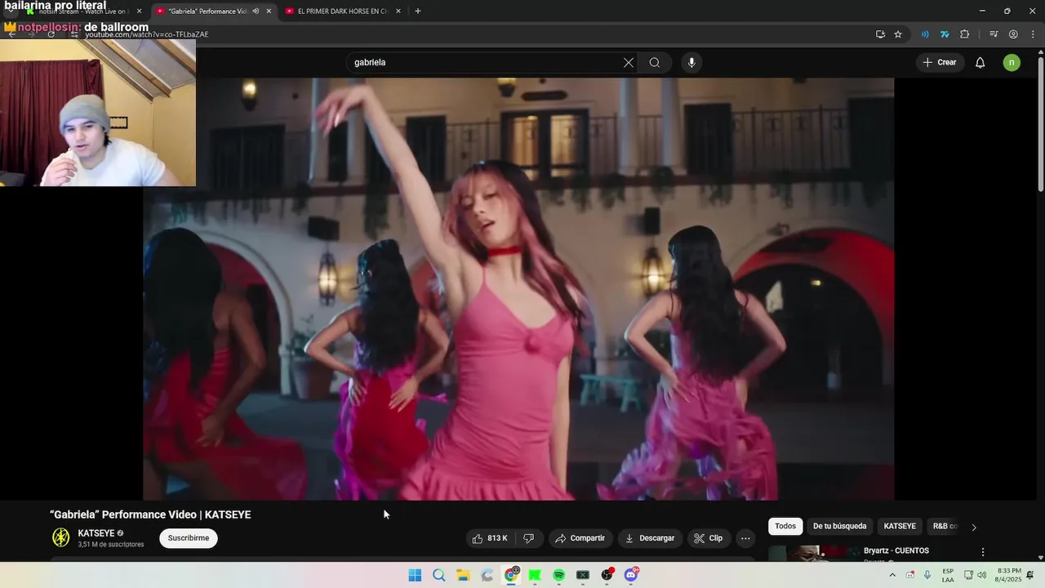1045x588 pixels.
Task: Open Windows taskbar Search
Action: click(439, 575)
